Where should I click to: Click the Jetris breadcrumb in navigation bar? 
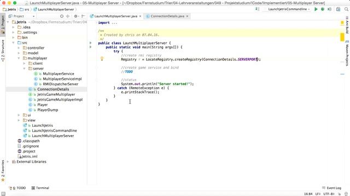click(x=9, y=9)
